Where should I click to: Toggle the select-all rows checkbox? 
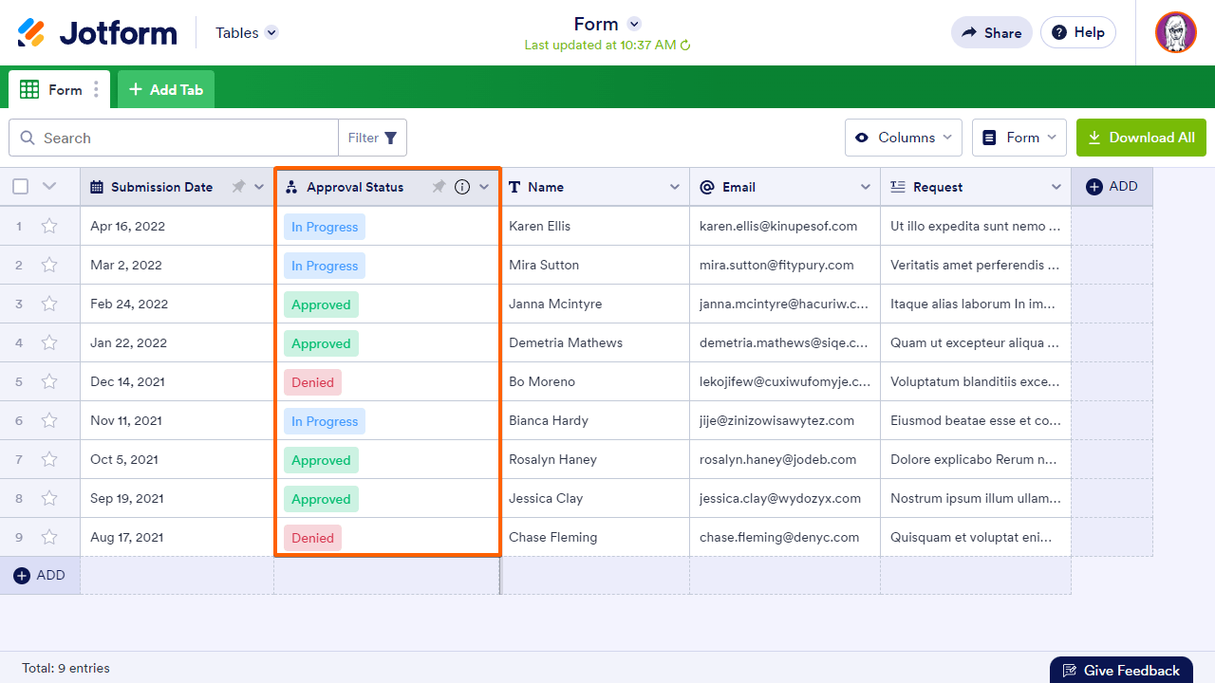point(20,187)
